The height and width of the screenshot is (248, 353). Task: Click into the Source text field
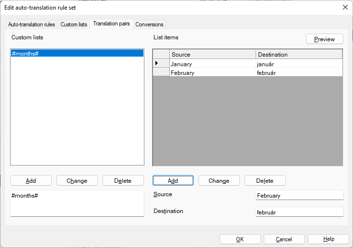(299, 196)
